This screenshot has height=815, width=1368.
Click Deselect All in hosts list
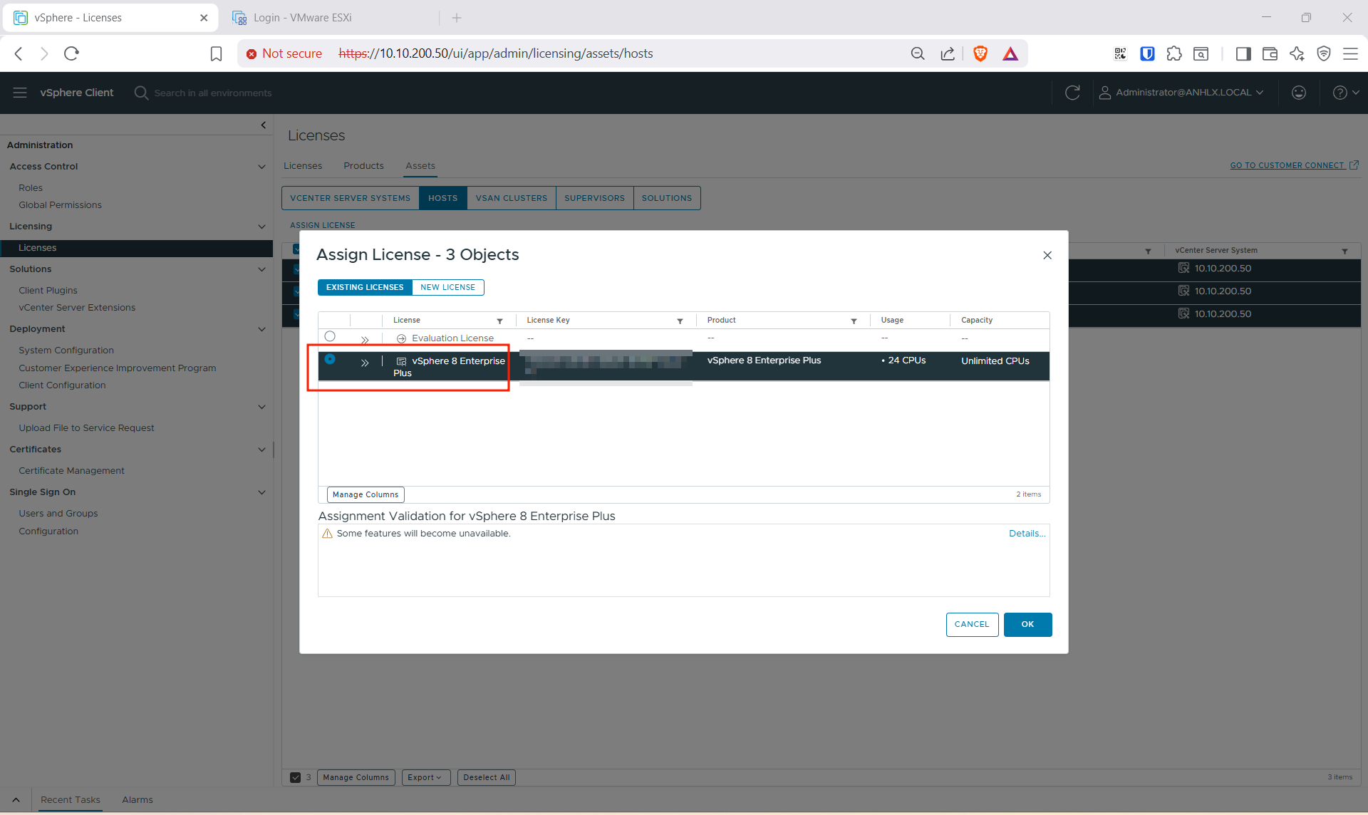tap(487, 777)
